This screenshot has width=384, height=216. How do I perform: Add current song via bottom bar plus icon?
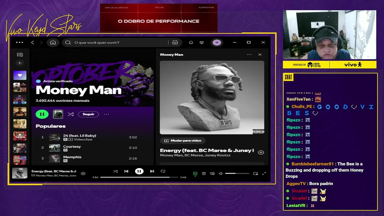tap(83, 173)
